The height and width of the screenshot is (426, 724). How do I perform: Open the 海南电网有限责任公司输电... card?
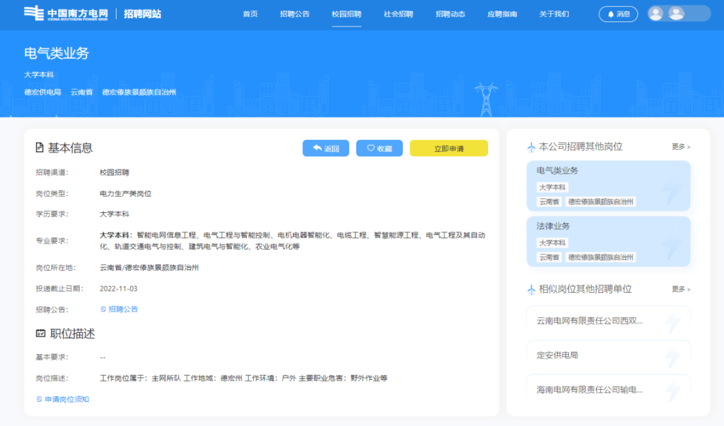pos(608,390)
